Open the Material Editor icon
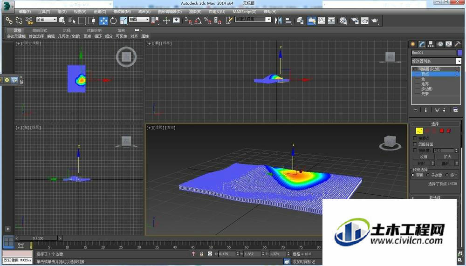The width and height of the screenshot is (466, 266). tap(343, 20)
